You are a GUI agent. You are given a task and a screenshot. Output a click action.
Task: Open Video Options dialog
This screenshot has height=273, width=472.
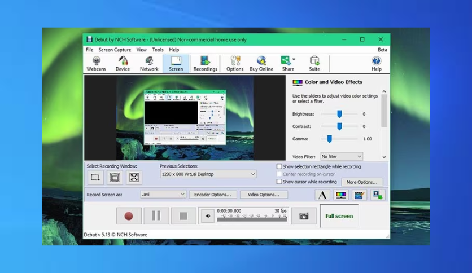pyautogui.click(x=264, y=195)
